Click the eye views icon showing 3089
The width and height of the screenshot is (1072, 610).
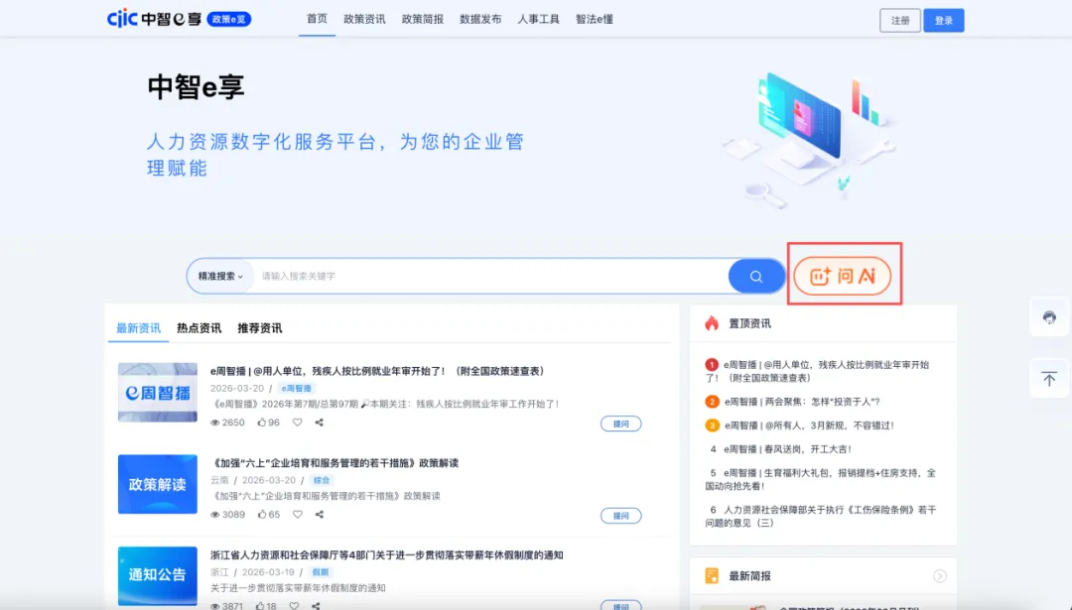coord(214,515)
